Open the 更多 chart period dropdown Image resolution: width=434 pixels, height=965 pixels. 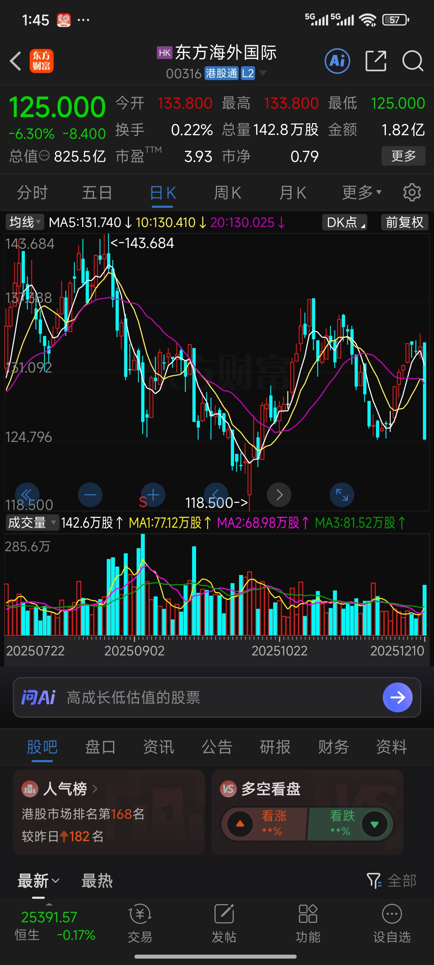click(361, 193)
